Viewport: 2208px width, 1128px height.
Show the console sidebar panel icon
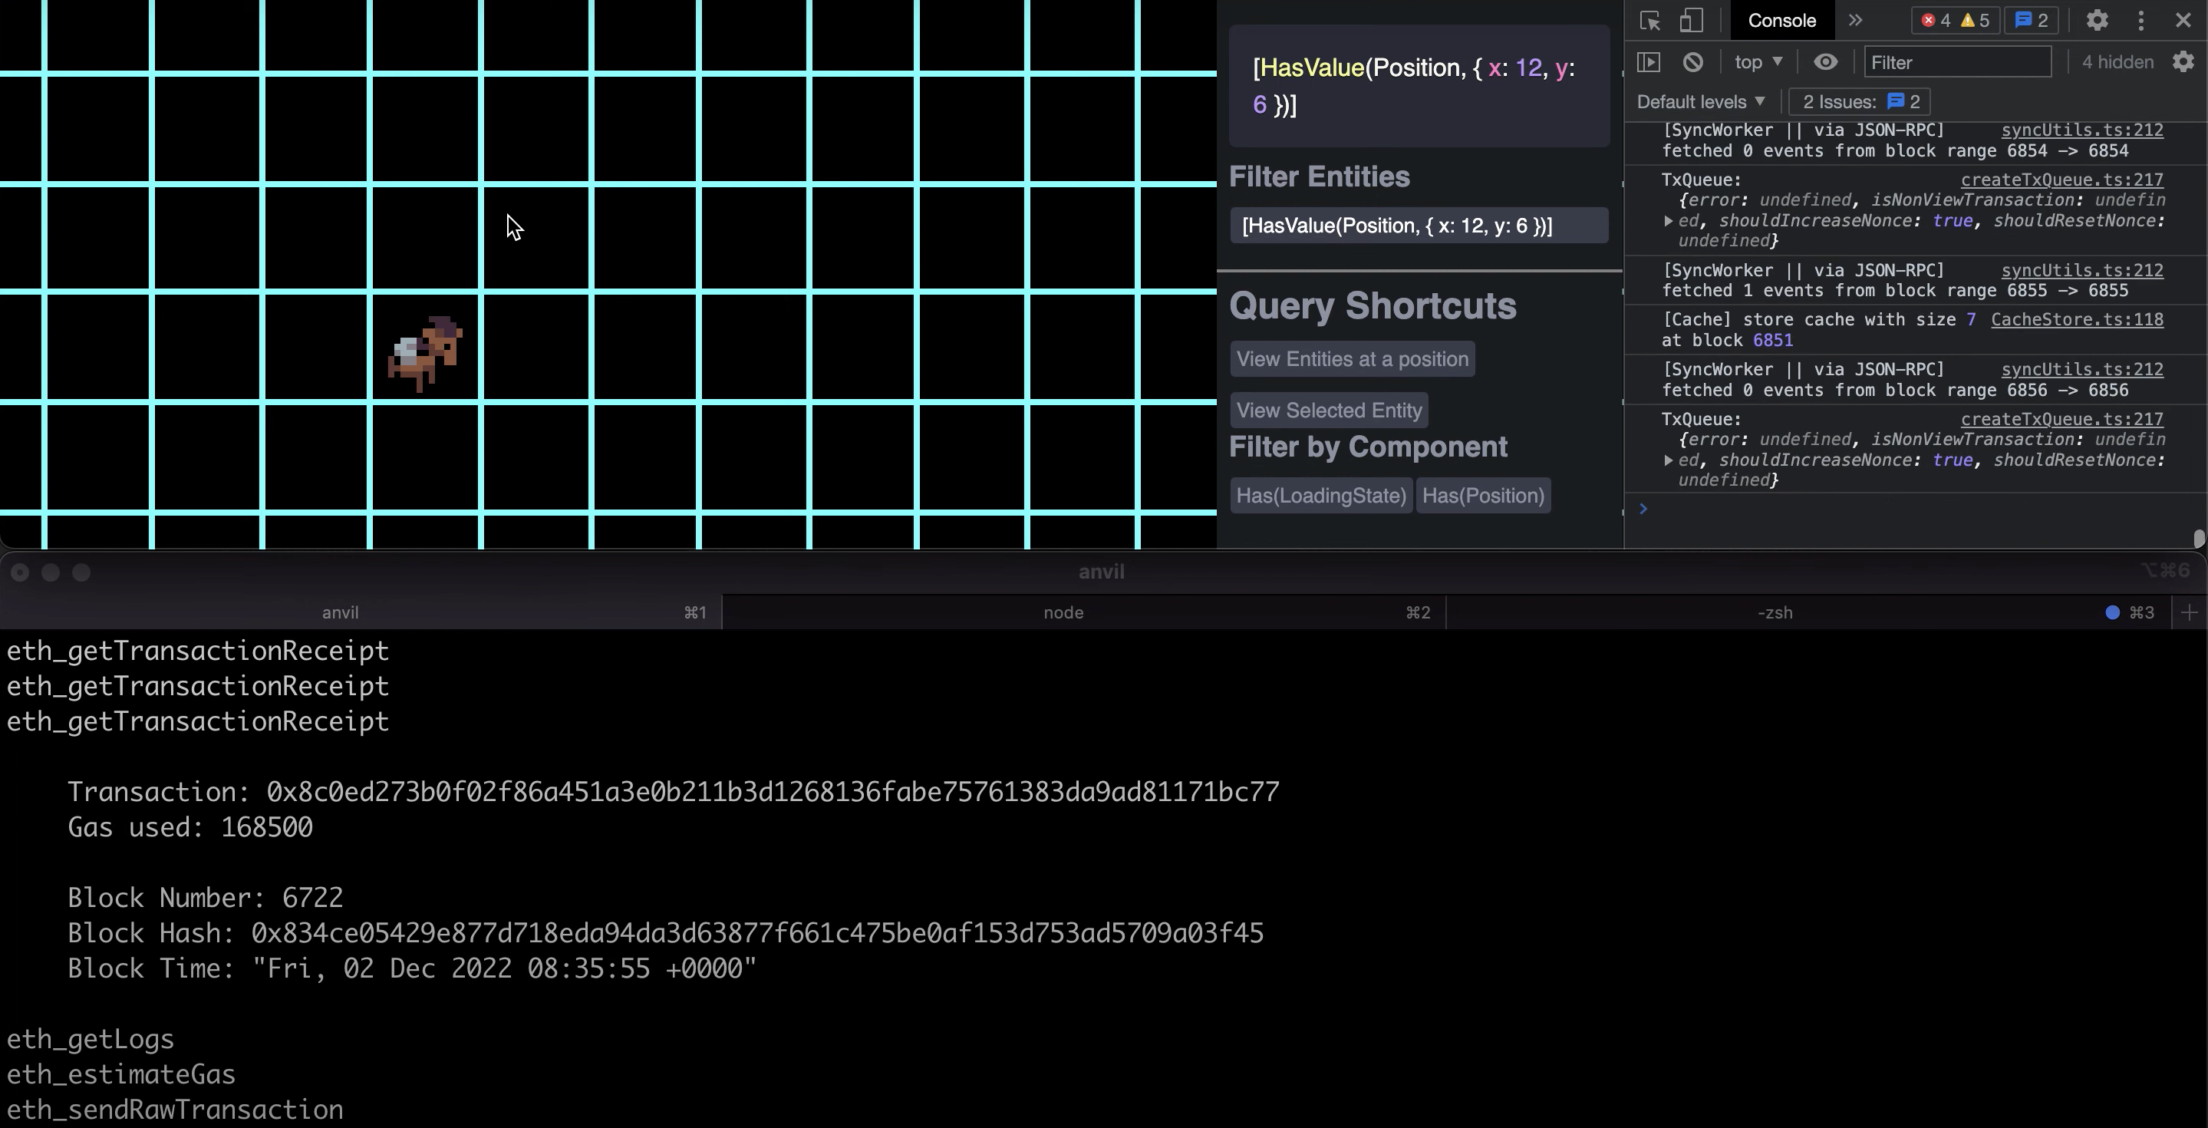1649,61
